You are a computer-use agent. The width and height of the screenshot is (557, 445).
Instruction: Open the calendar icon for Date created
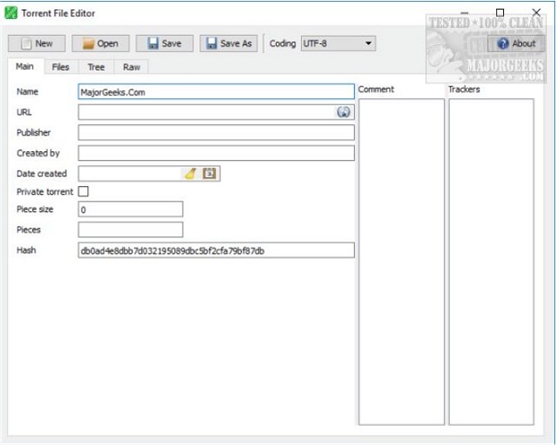tap(209, 174)
